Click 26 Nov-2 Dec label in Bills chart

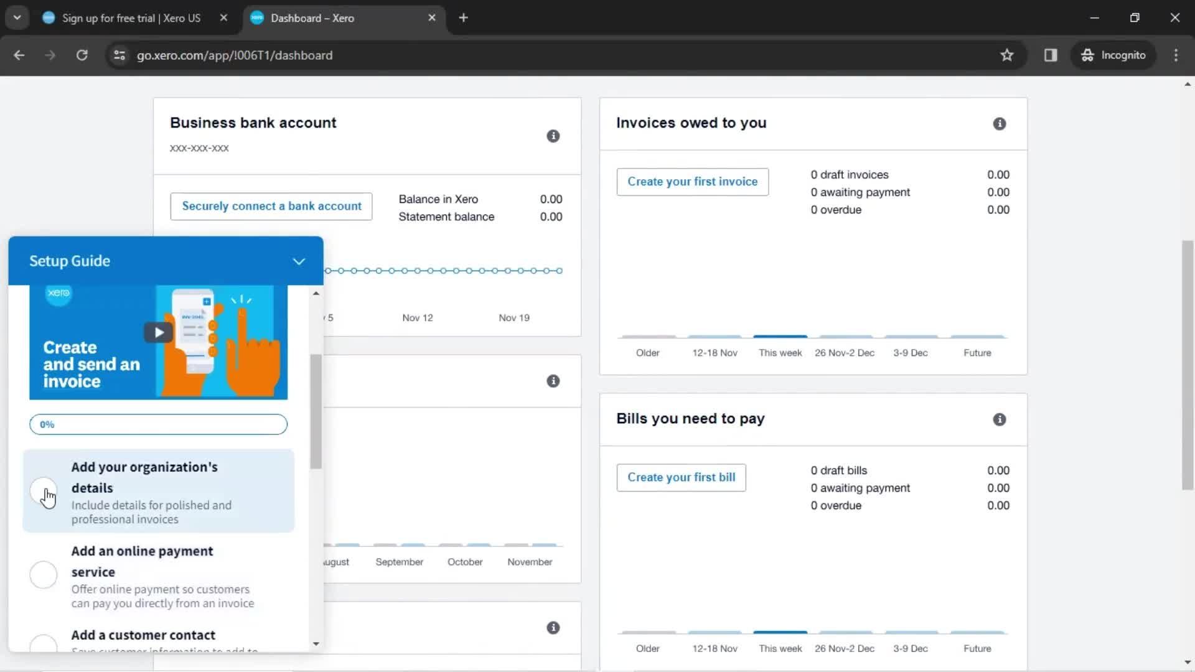pos(845,648)
